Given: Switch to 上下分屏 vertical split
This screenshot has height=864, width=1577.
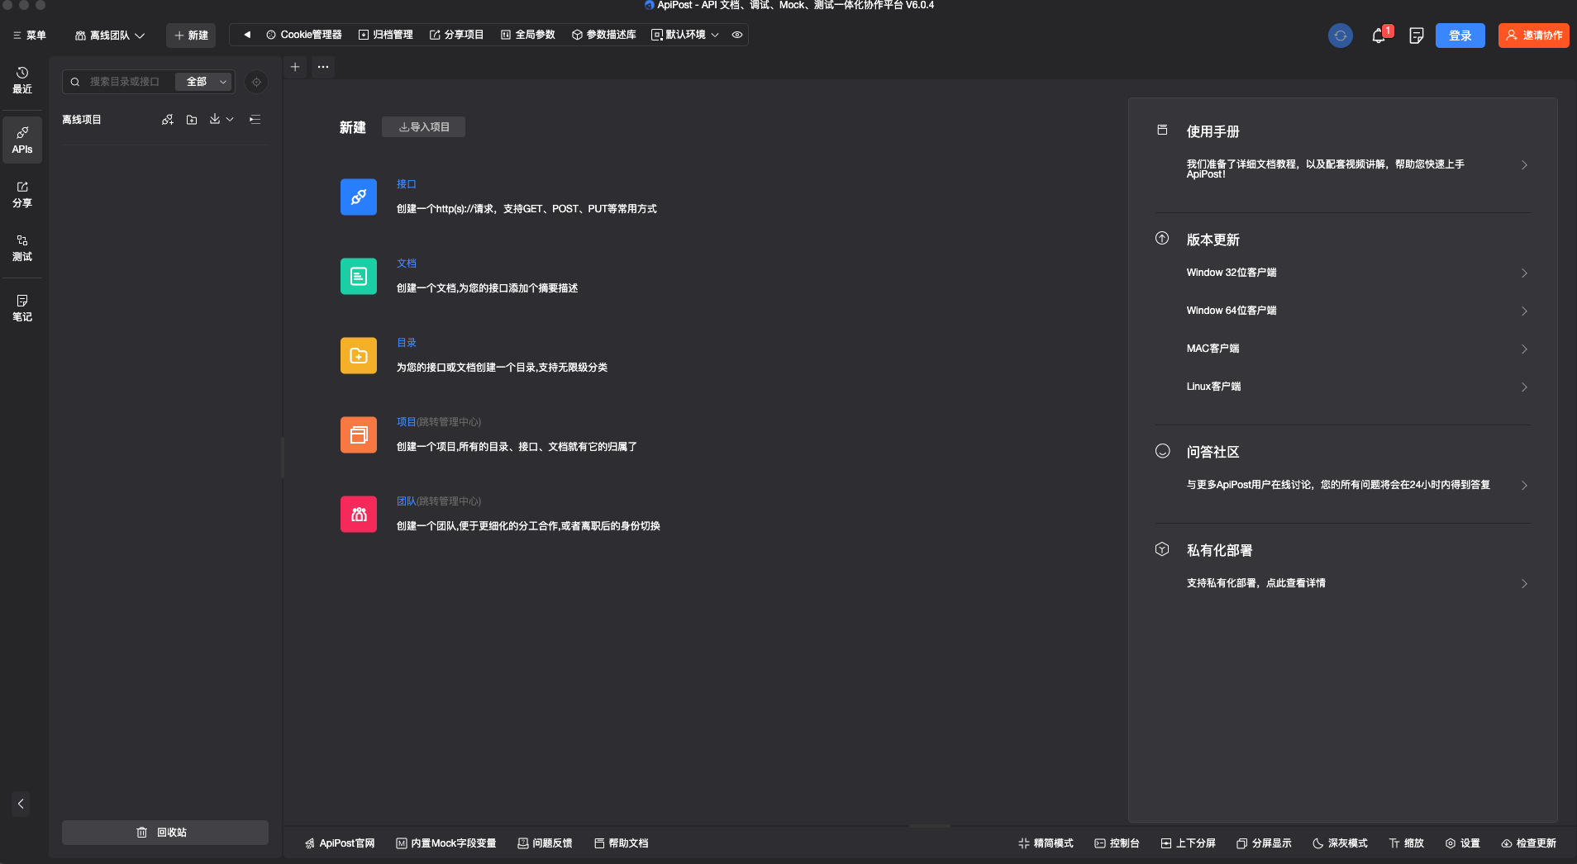Looking at the screenshot, I should click(x=1188, y=843).
